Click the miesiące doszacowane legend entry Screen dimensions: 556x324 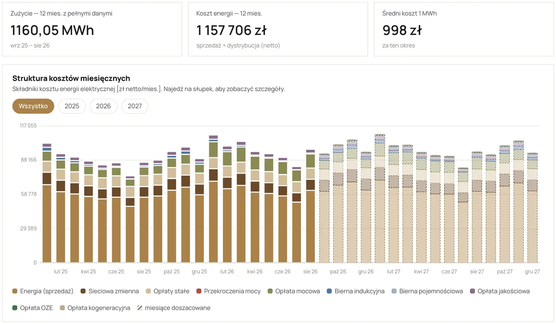click(x=174, y=308)
